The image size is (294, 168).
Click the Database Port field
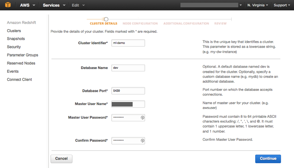(x=128, y=91)
